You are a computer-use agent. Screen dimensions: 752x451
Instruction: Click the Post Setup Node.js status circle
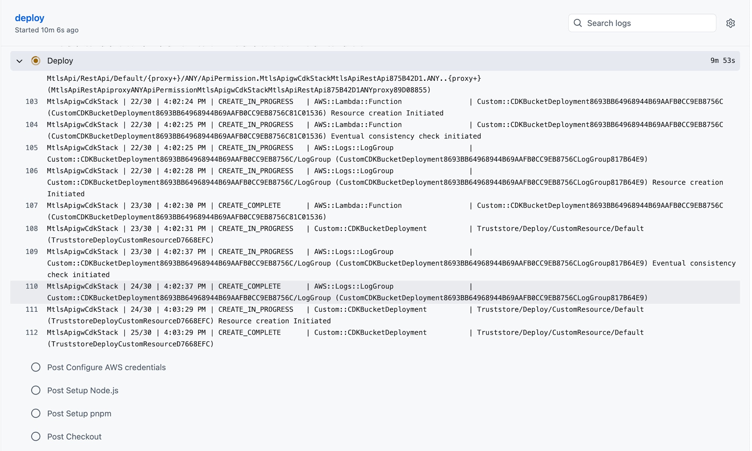[36, 391]
